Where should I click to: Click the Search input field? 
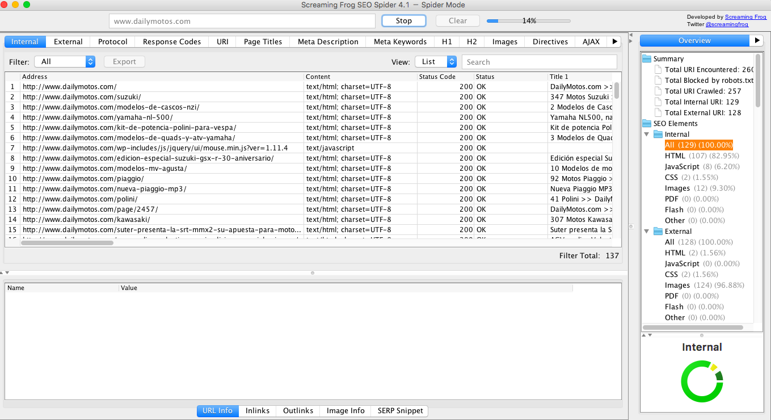pos(539,62)
